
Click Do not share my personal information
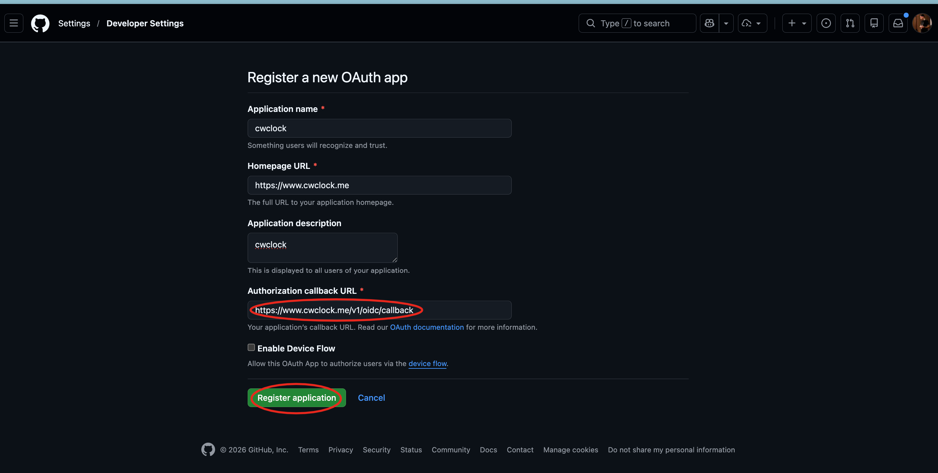[671, 450]
